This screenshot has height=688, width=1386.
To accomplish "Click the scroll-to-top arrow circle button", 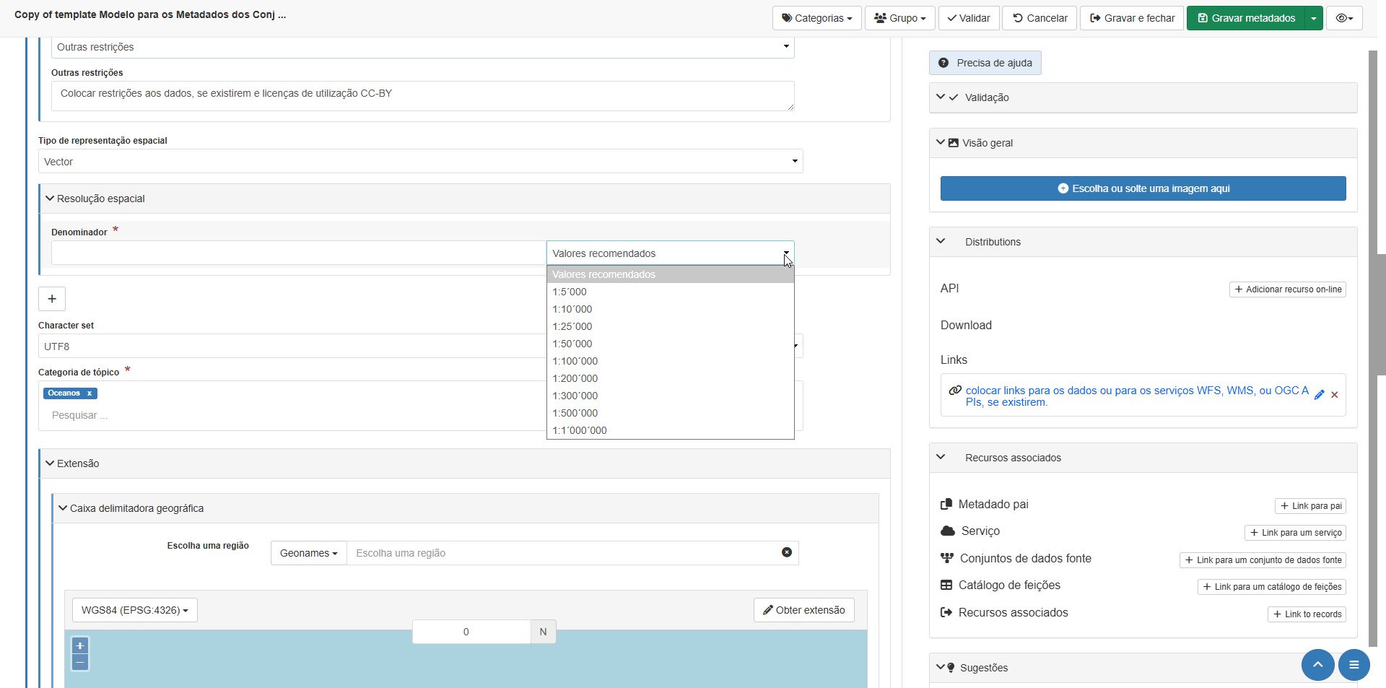I will (1317, 665).
